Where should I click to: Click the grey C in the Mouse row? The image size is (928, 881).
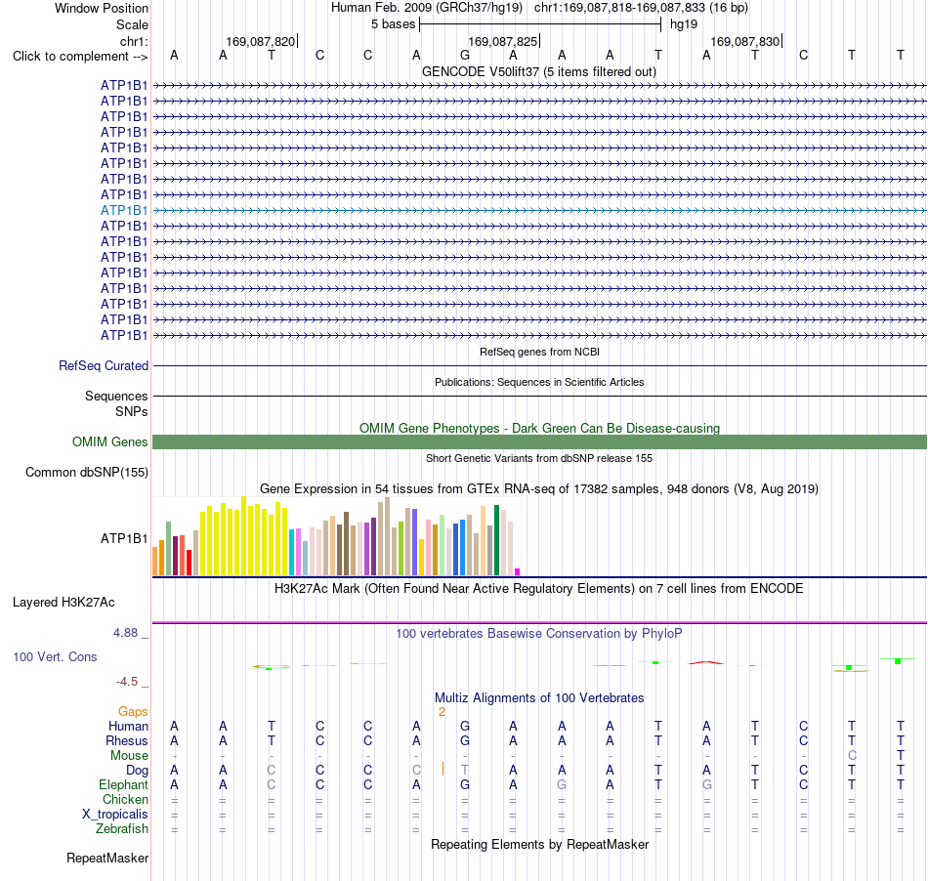coord(852,756)
